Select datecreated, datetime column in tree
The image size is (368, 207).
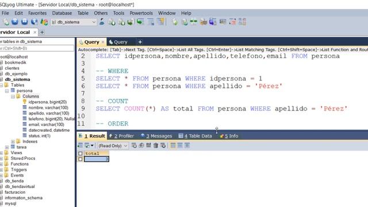coord(49,131)
